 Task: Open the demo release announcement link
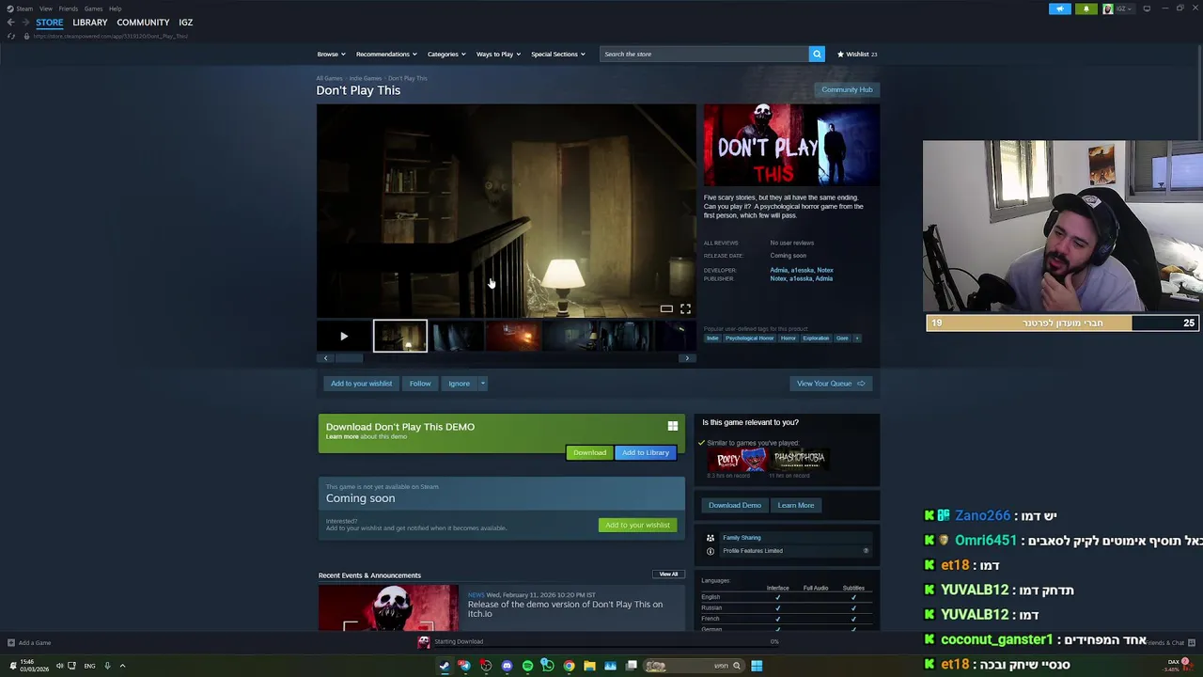[565, 609]
